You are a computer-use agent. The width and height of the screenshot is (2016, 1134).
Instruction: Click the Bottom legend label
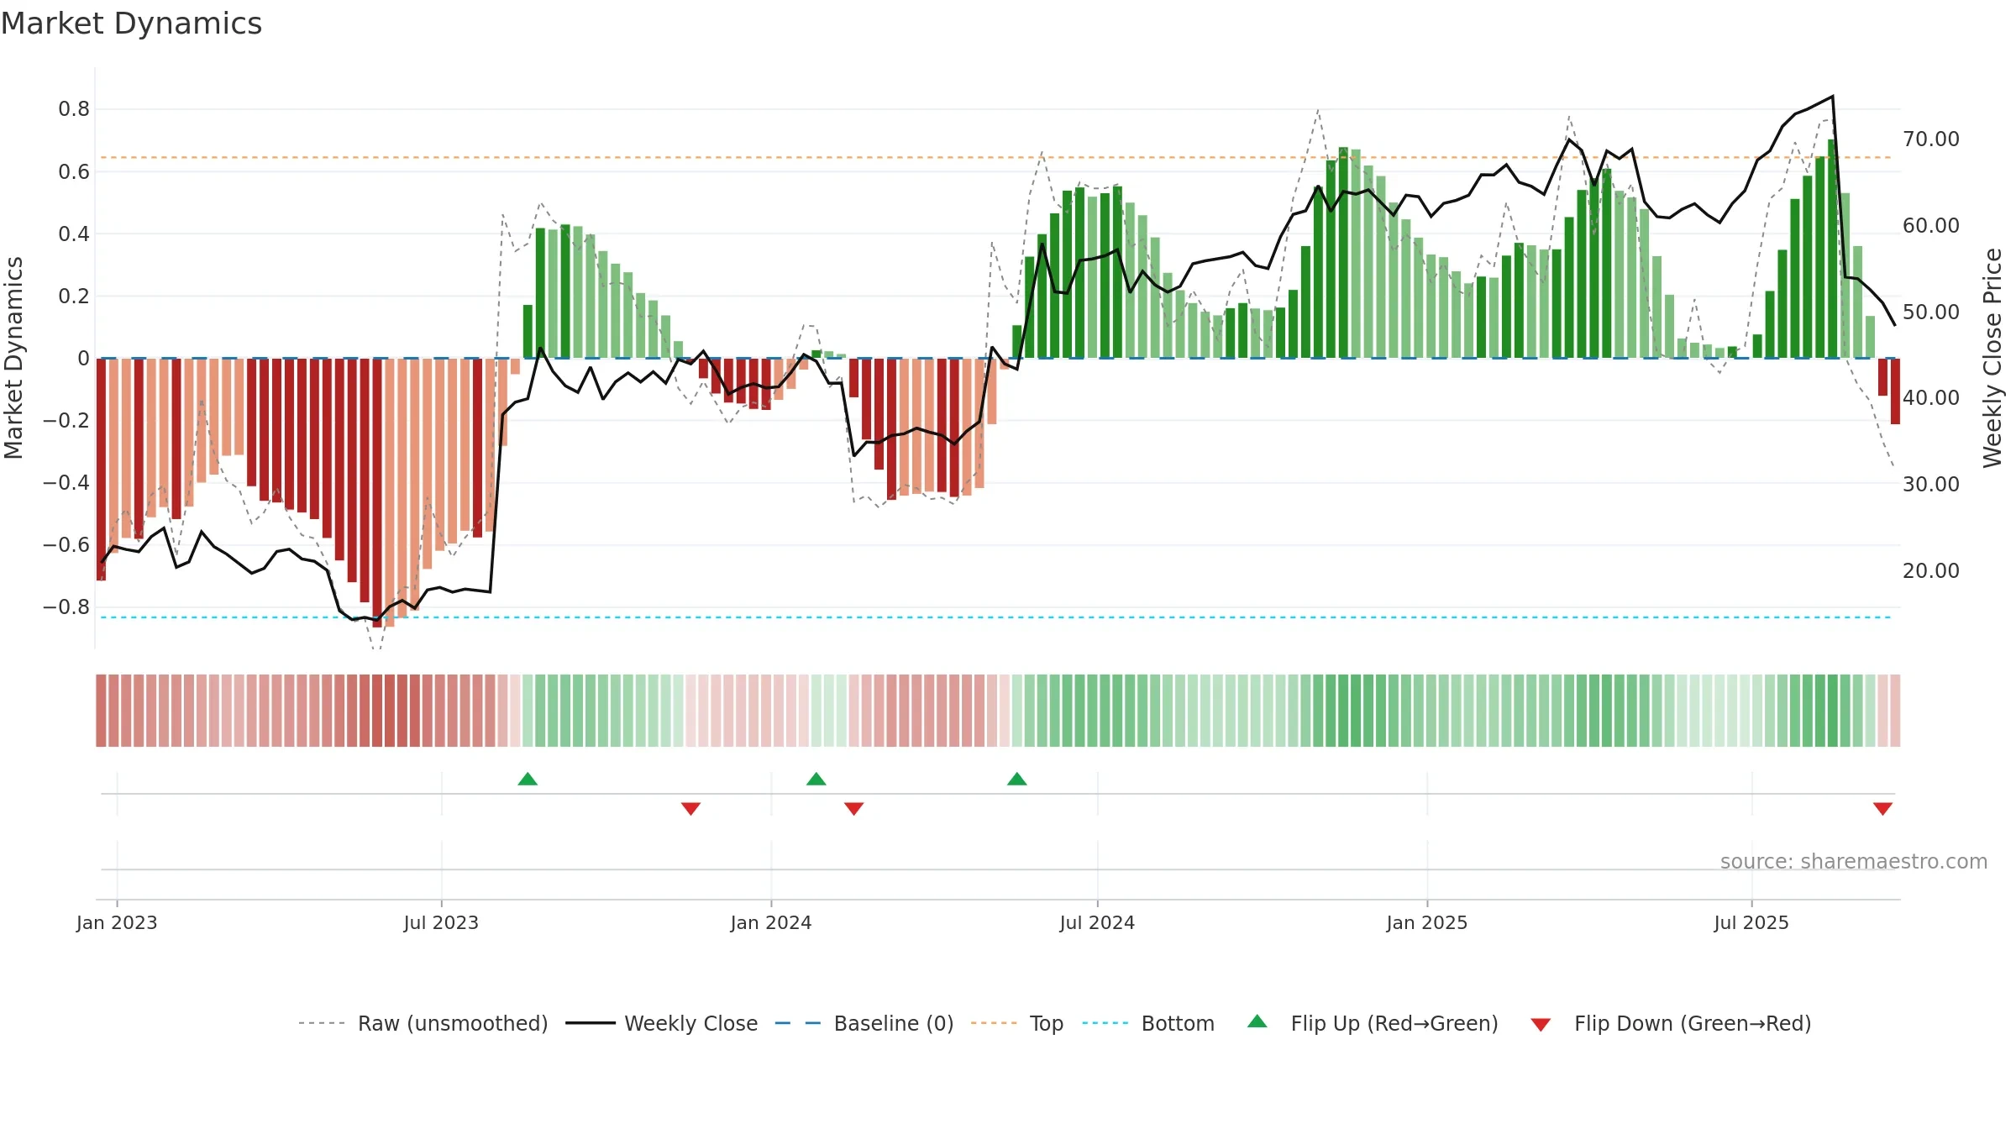(1178, 1023)
